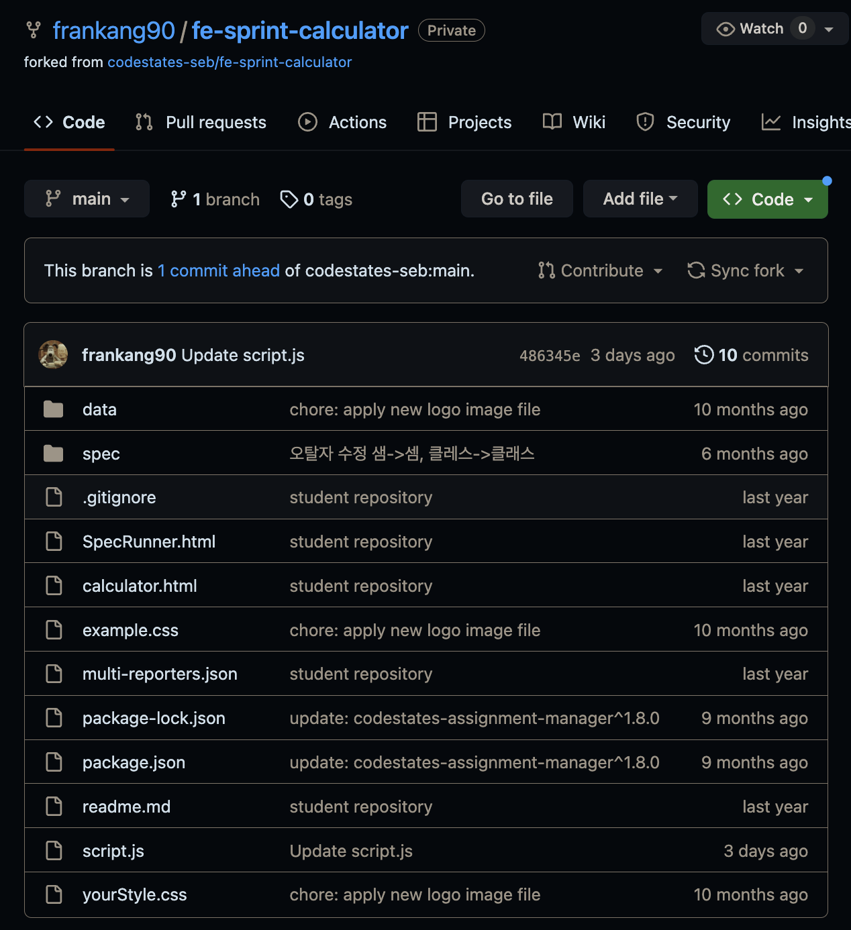Click the 1 commit ahead link
The height and width of the screenshot is (930, 851).
[x=219, y=270]
